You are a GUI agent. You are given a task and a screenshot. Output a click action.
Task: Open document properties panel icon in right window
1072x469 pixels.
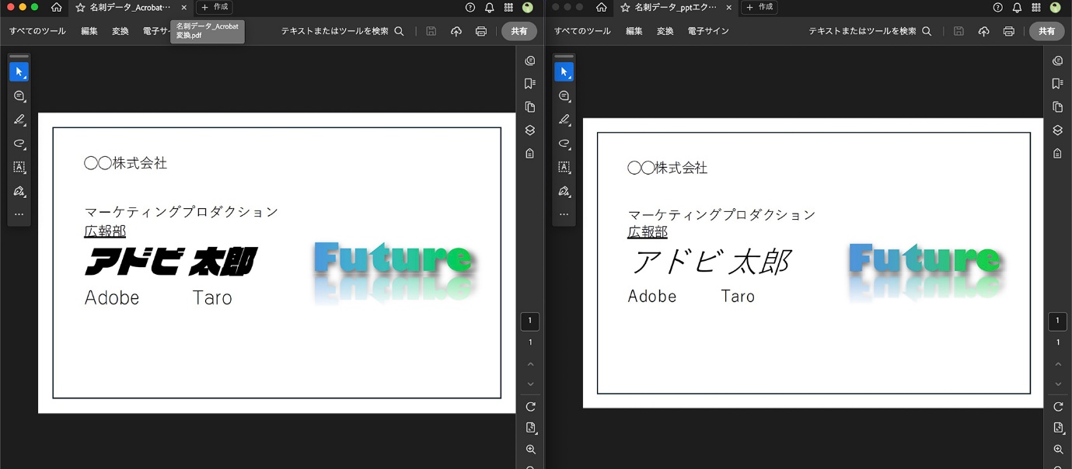[1057, 154]
